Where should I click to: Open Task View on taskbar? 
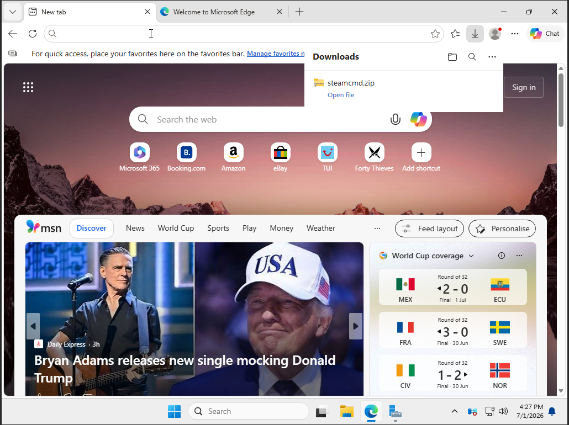322,411
